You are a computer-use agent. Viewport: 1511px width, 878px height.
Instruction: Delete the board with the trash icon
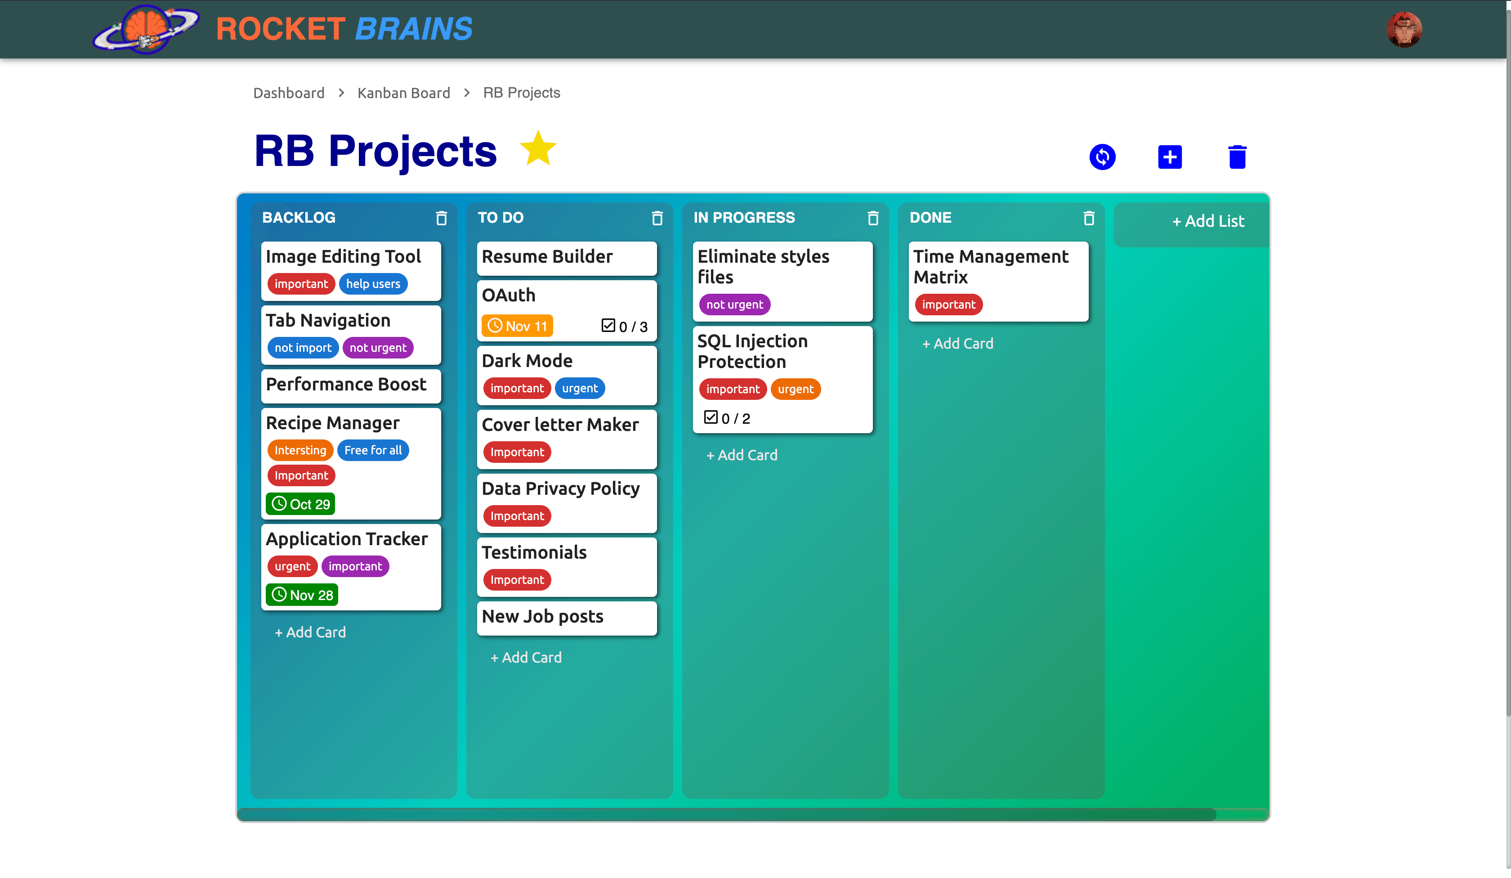[1237, 157]
